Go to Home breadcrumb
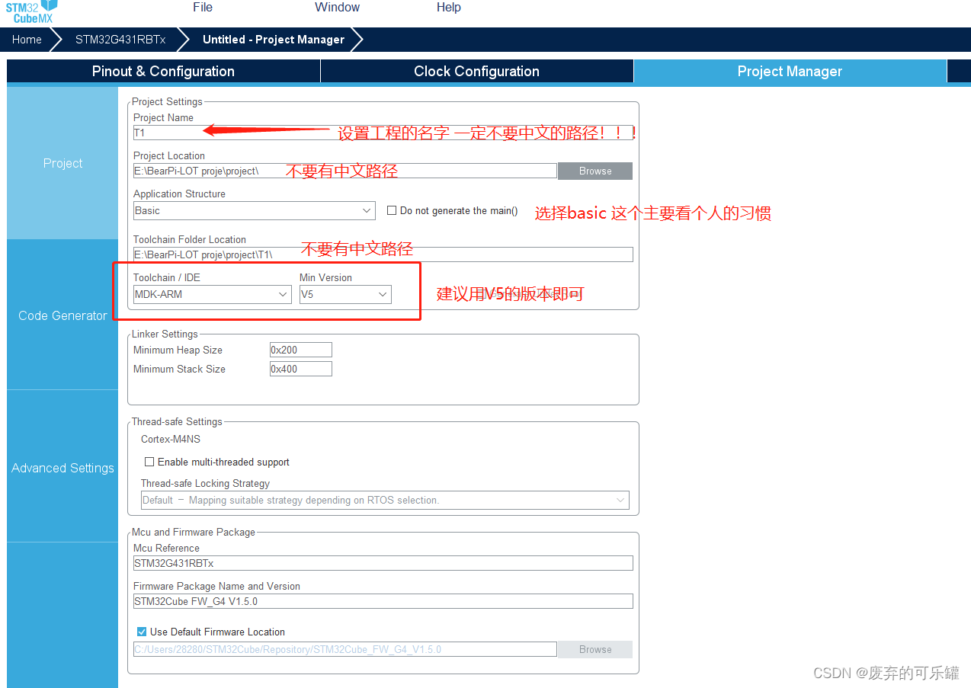The width and height of the screenshot is (971, 688). [27, 40]
